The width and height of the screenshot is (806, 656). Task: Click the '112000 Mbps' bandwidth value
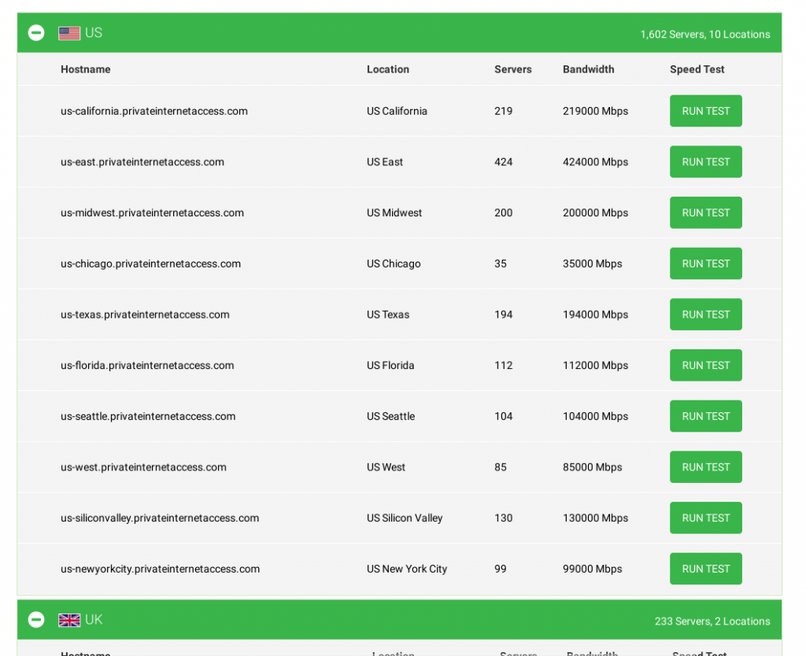click(595, 365)
